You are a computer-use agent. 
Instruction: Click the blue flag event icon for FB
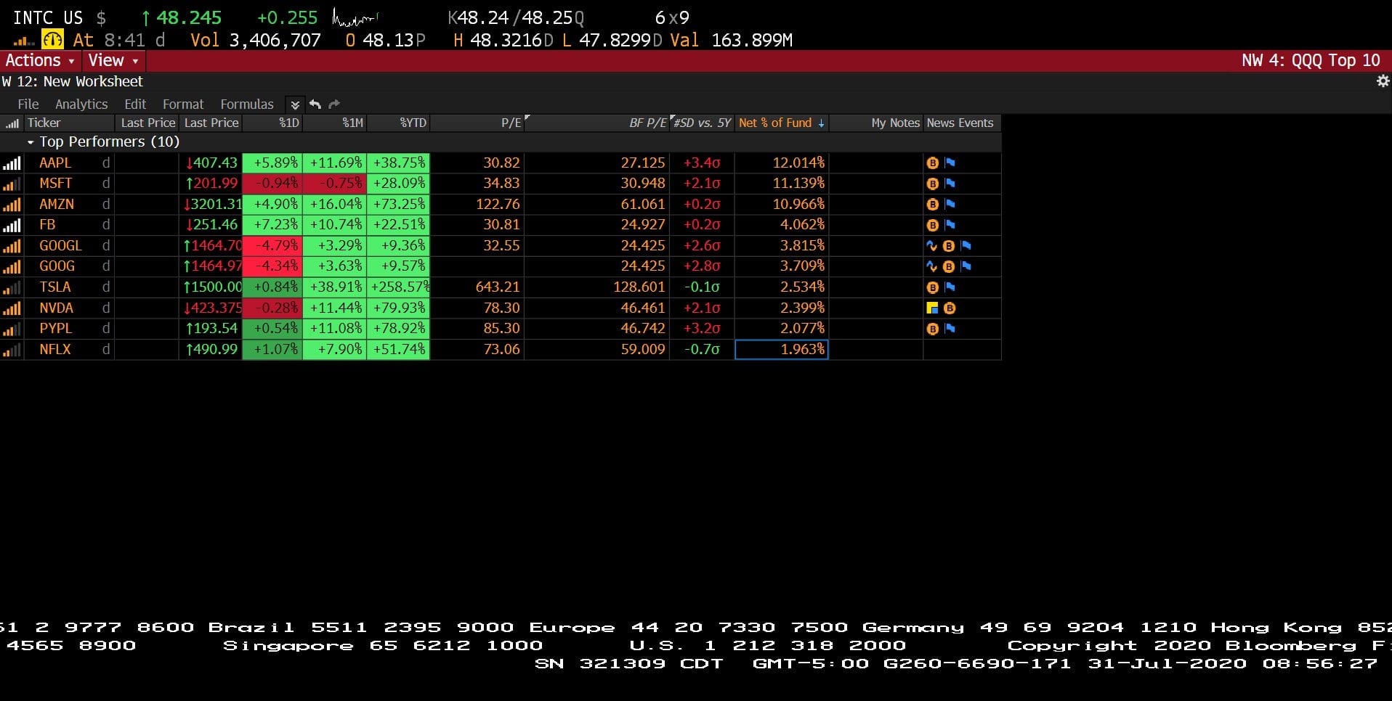click(950, 225)
